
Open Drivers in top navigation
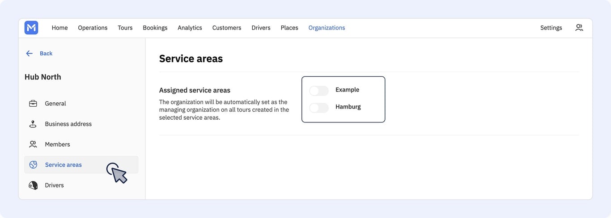pos(261,28)
